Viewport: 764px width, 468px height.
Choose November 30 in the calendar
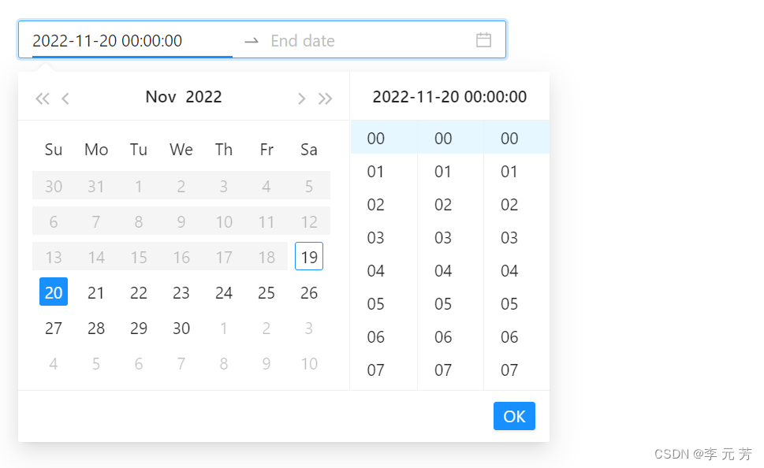point(181,329)
